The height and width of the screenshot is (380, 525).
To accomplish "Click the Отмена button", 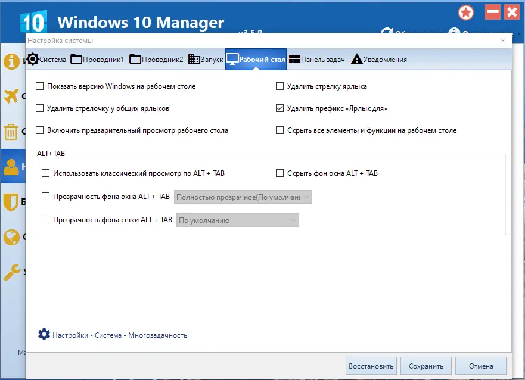I will pyautogui.click(x=481, y=366).
